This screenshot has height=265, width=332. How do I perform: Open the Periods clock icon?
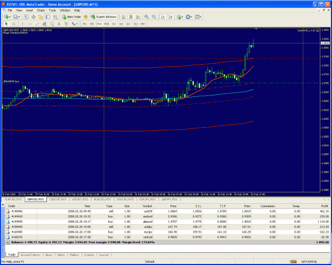tap(188, 17)
